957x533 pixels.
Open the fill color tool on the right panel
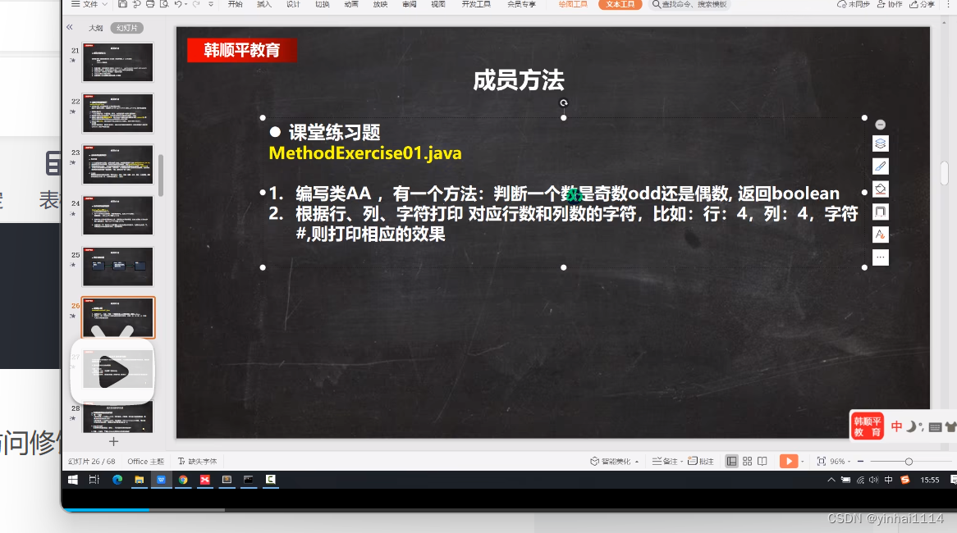(880, 189)
